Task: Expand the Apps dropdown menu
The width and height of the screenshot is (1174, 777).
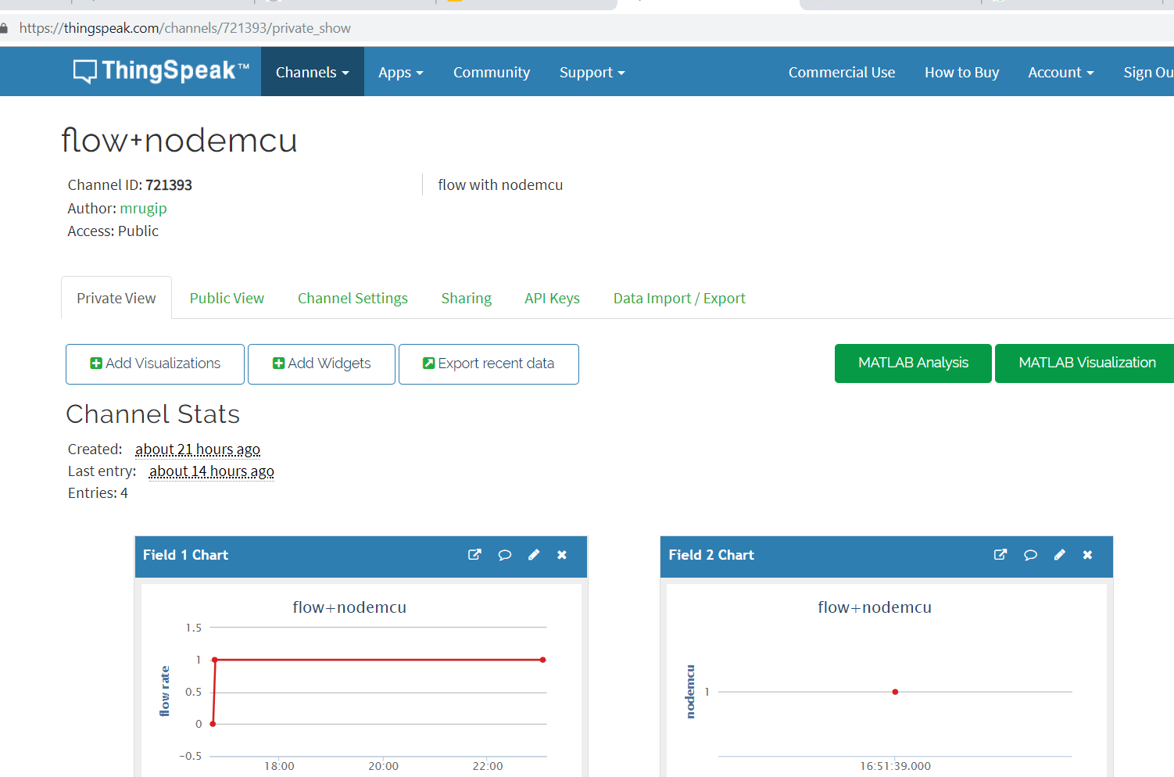Action: 401,72
